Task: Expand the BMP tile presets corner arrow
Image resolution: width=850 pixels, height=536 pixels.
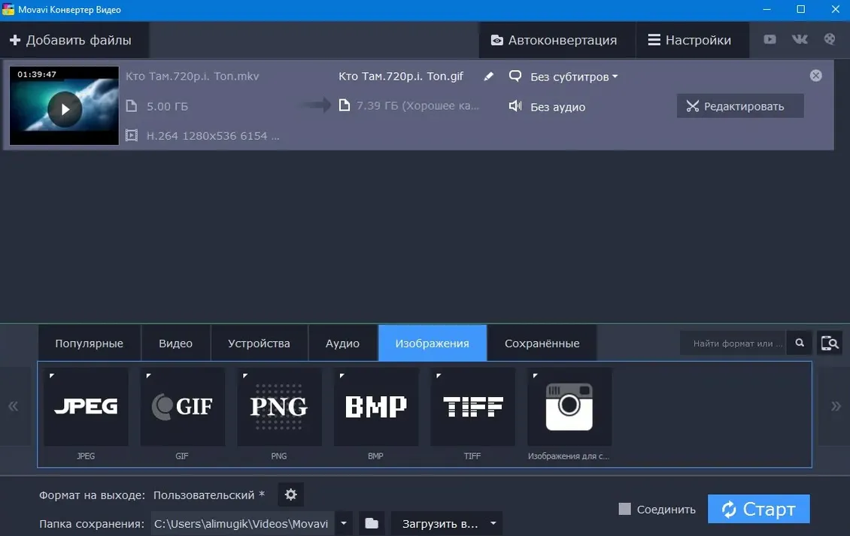Action: point(342,375)
